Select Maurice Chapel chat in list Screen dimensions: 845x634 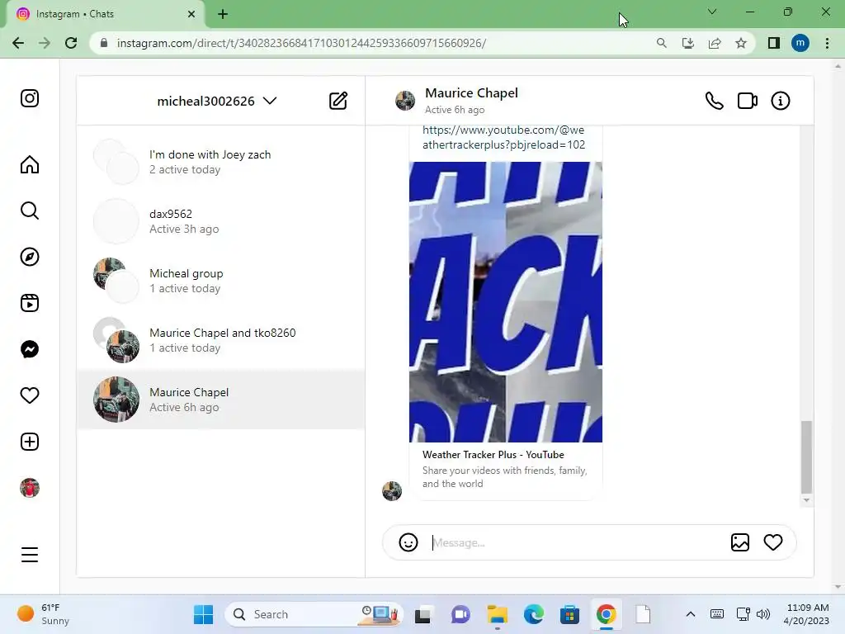pos(221,400)
